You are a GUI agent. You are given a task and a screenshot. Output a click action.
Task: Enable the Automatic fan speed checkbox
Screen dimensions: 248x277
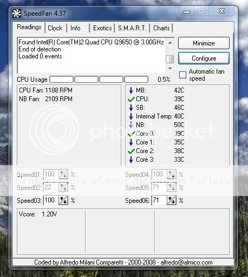182,75
